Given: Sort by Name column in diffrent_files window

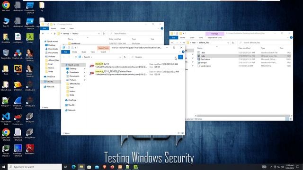Looking at the screenshot, I should click(200, 48).
